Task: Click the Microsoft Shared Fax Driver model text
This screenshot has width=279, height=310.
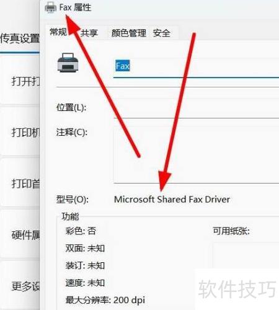Action: tap(172, 200)
